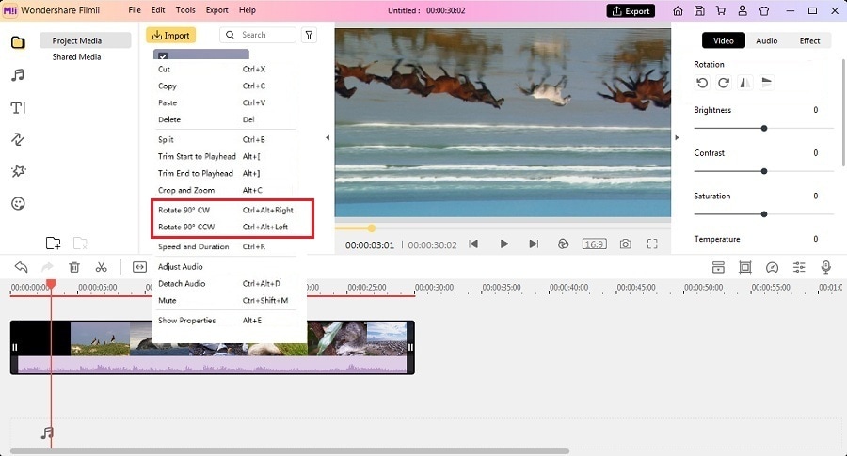Open shopping cart icon
The width and height of the screenshot is (847, 456).
tap(721, 10)
